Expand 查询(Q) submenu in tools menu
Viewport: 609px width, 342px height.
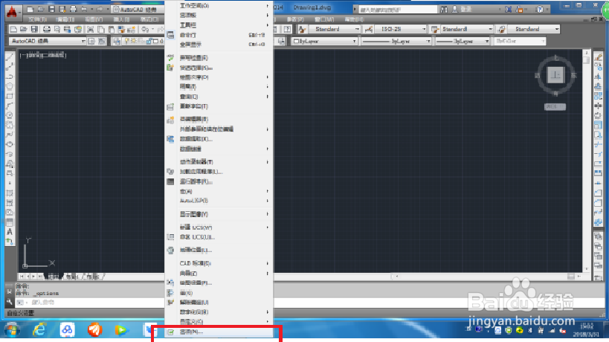(219, 97)
